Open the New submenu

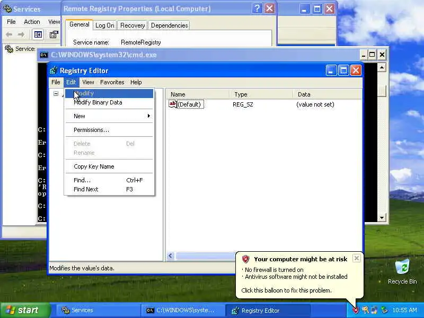tap(109, 116)
